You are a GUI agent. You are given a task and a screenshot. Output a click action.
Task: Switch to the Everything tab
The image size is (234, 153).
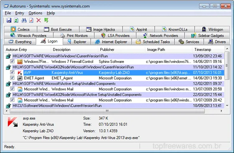pyautogui.click(x=20, y=42)
